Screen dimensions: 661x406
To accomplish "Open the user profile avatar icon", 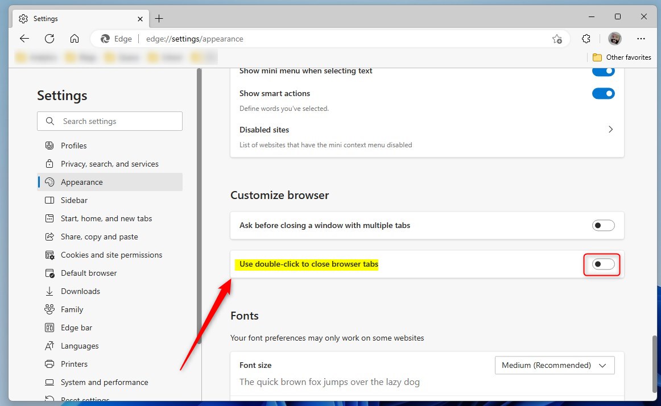I will point(614,39).
